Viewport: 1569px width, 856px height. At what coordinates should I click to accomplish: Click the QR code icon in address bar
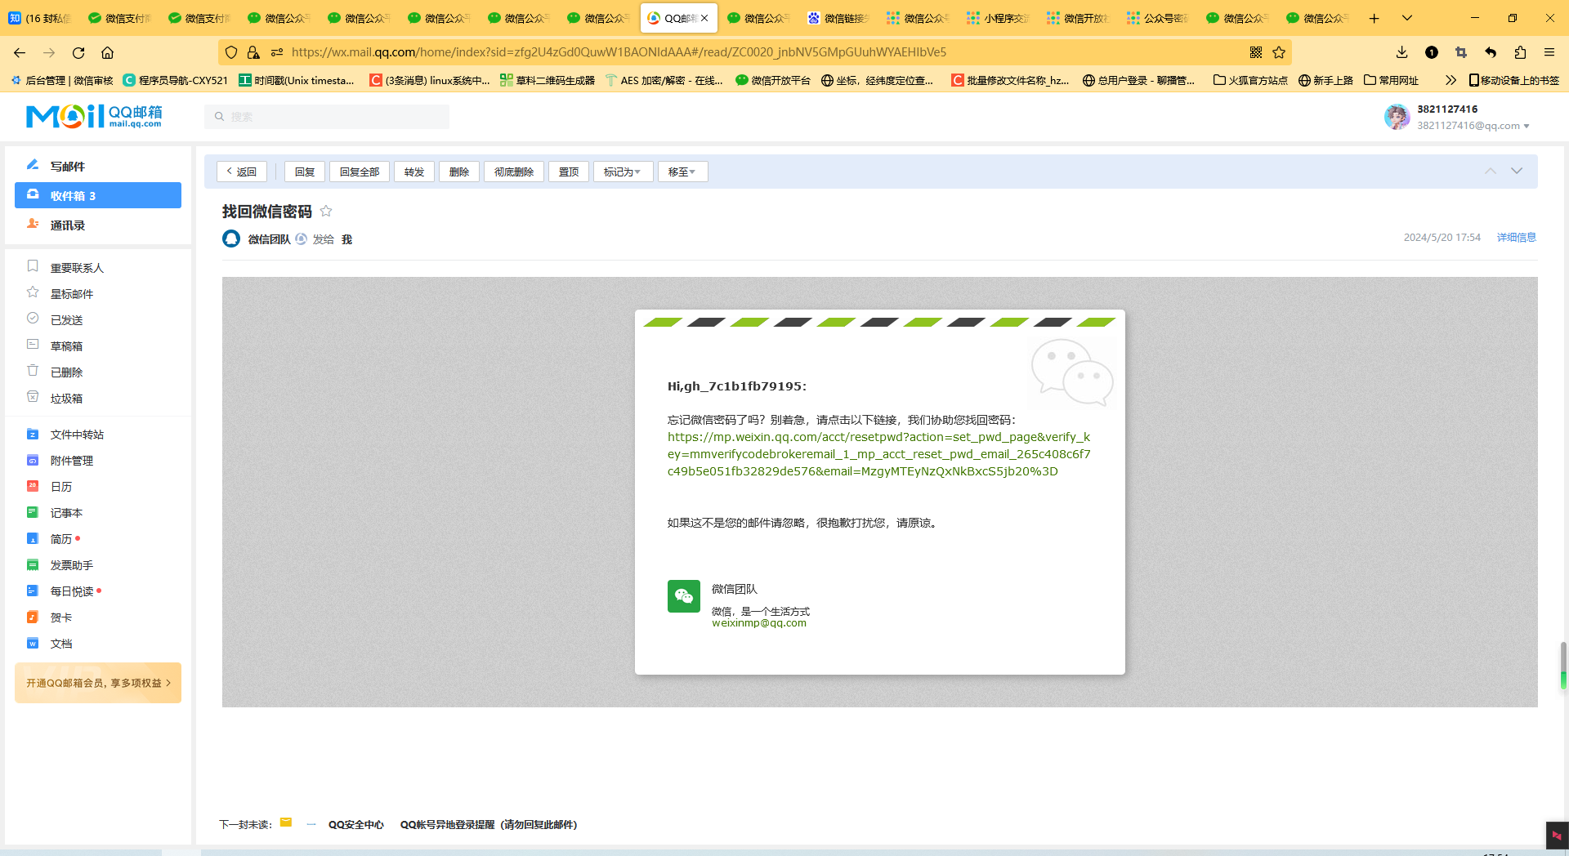pos(1256,52)
